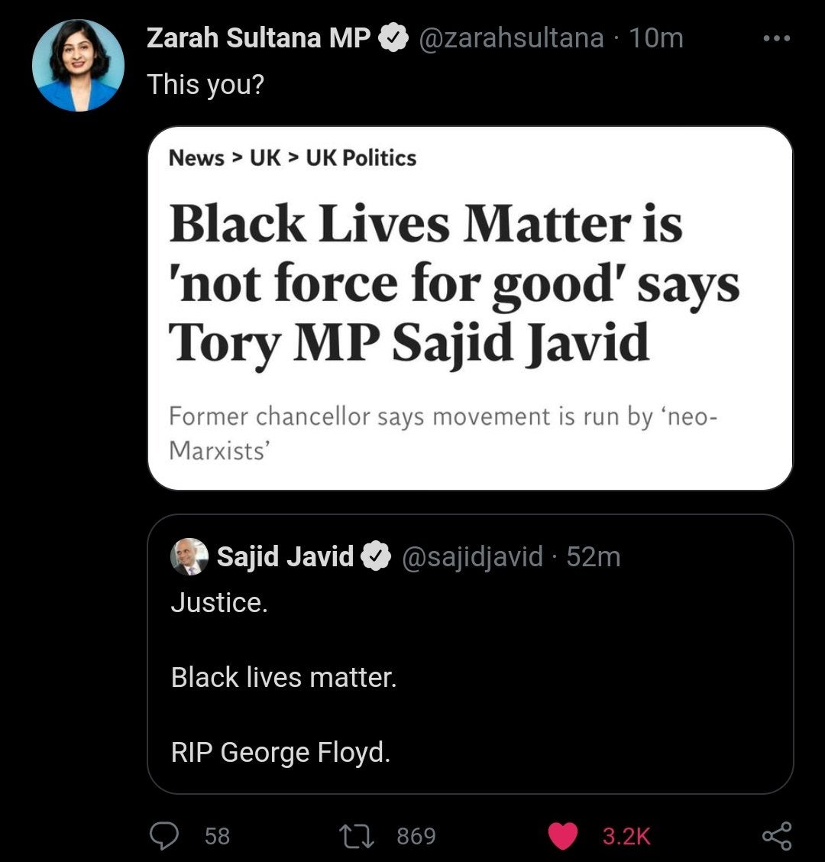
Task: Click the 869 retweets count
Action: pos(416,836)
